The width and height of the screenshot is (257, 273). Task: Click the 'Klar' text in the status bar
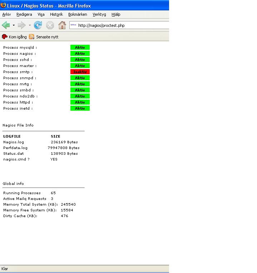tap(5, 269)
